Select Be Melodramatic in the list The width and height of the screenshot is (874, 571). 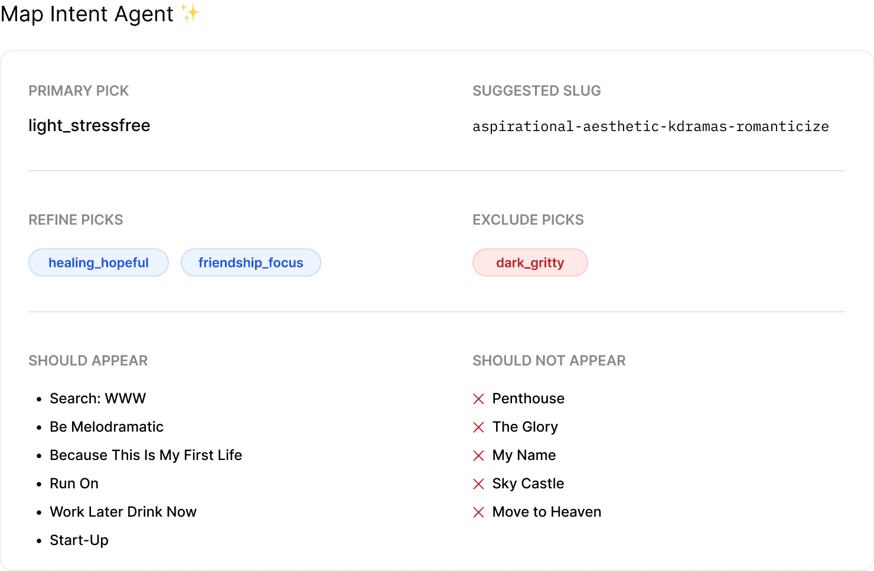106,427
